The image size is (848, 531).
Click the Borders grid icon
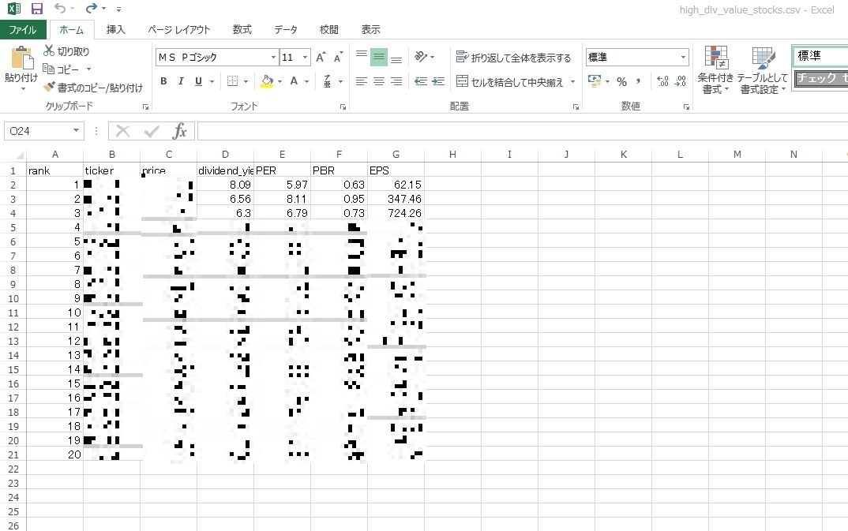(x=233, y=81)
